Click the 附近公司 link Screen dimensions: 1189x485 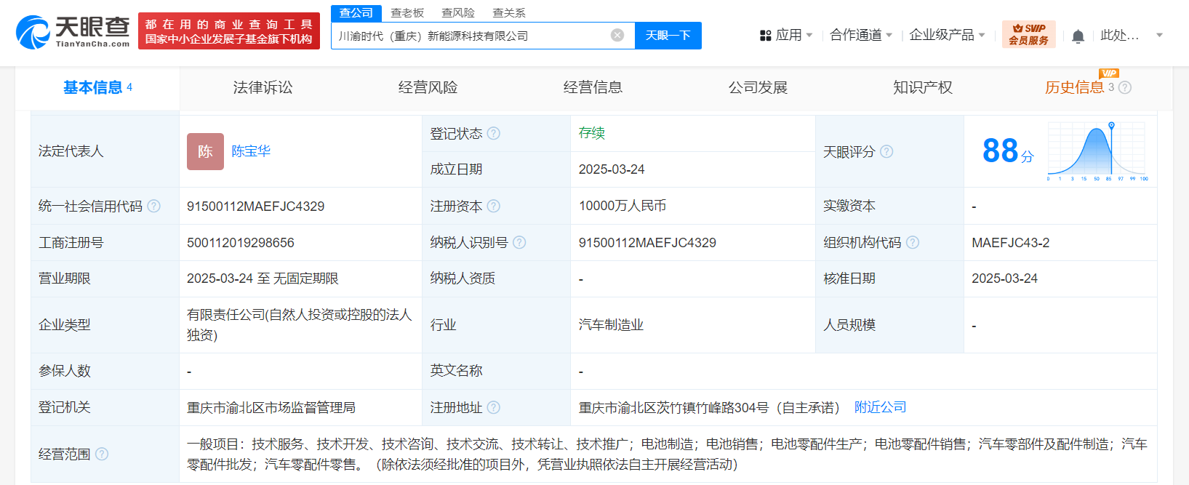[x=880, y=407]
